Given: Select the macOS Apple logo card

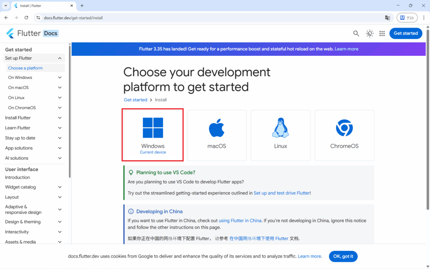Looking at the screenshot, I should coord(217,134).
